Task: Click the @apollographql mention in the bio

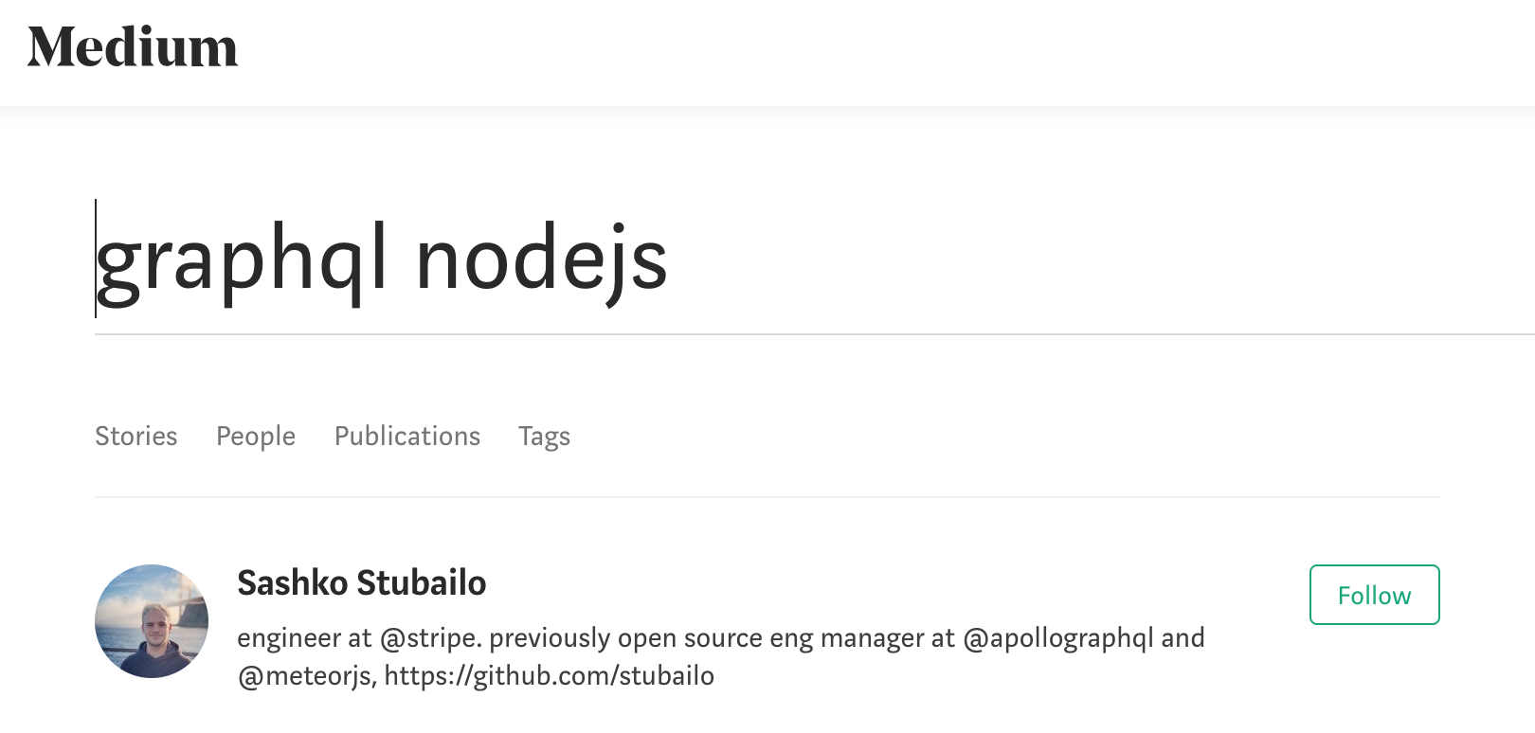Action: click(x=1058, y=638)
